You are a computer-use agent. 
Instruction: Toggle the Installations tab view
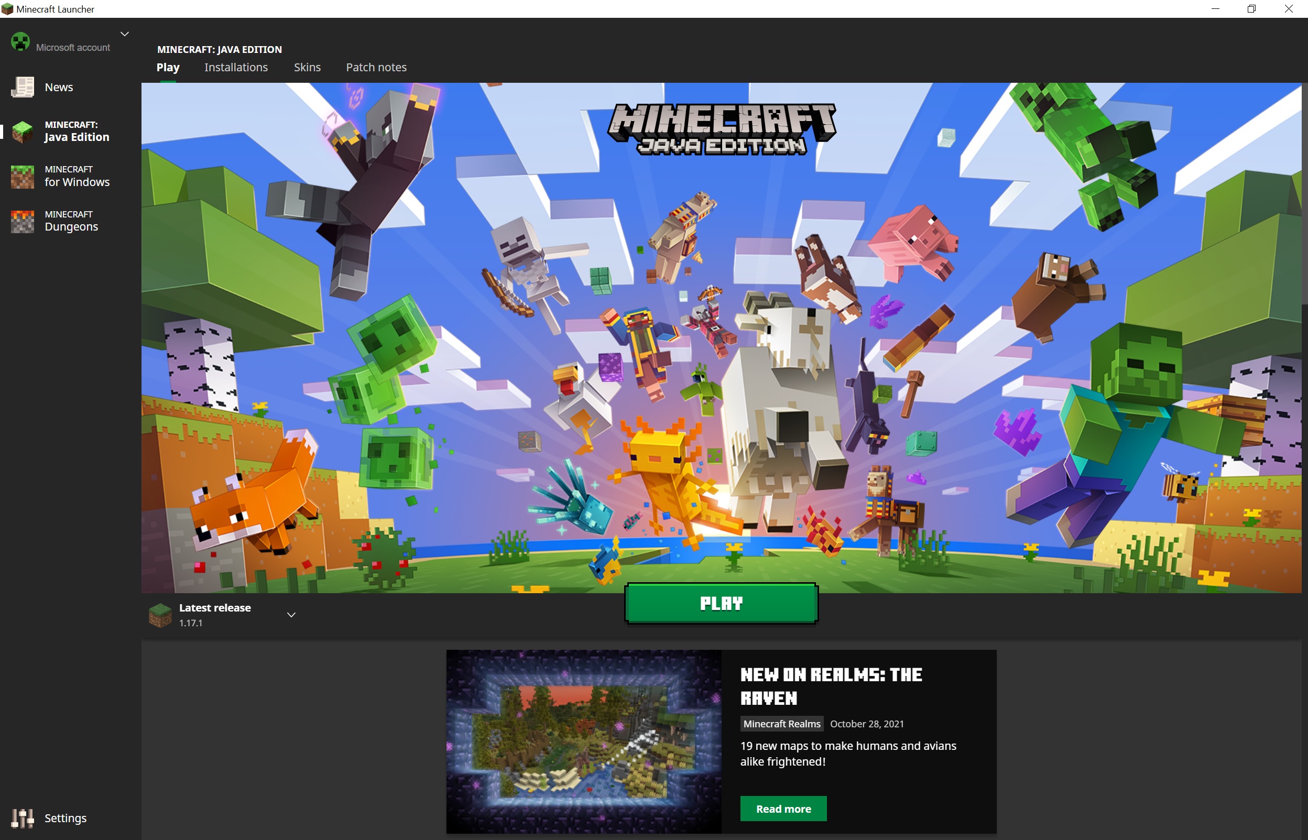pos(235,67)
